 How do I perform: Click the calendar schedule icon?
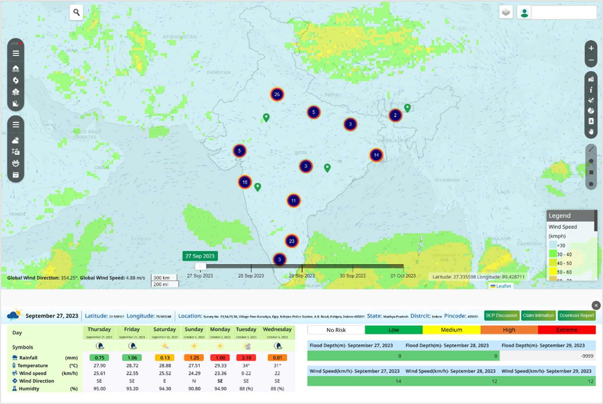(x=16, y=175)
